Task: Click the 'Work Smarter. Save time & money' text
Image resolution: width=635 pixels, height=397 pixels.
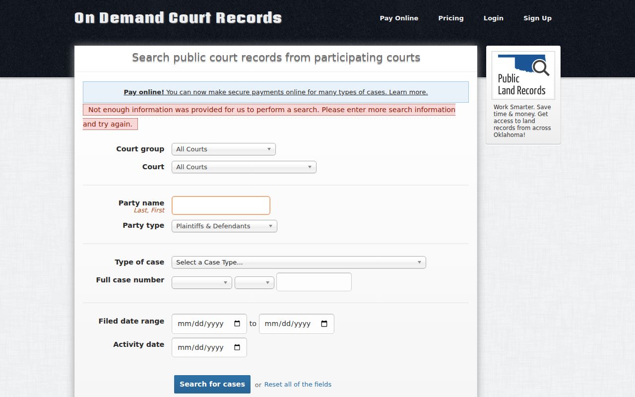Action: (522, 121)
